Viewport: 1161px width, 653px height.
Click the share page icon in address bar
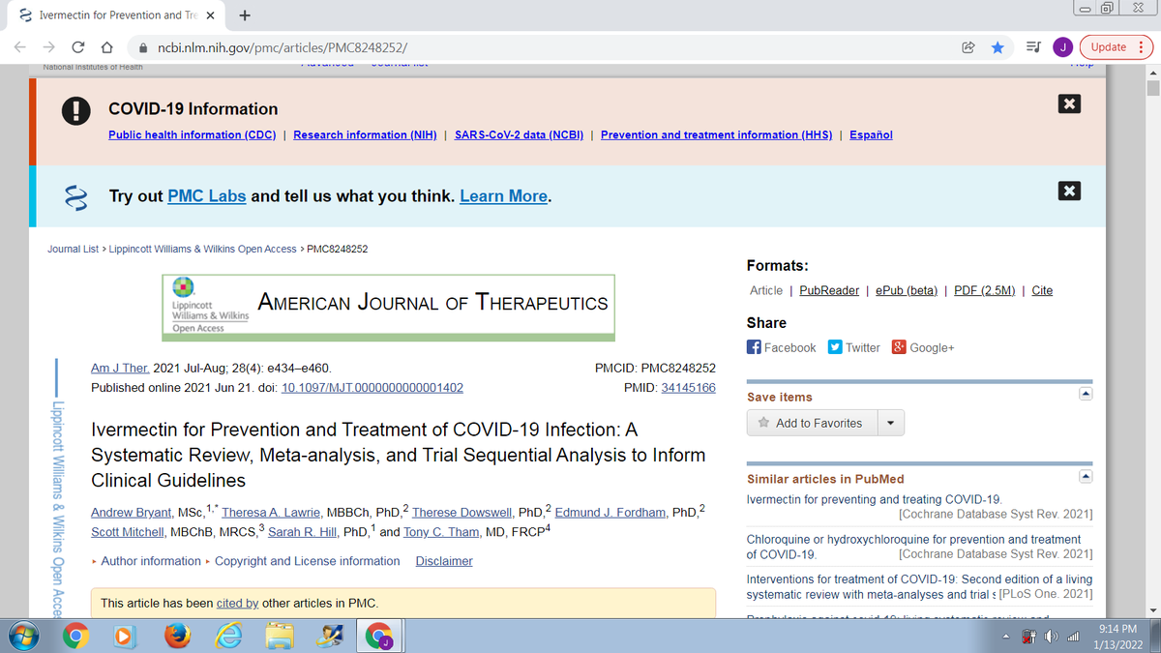(x=967, y=46)
